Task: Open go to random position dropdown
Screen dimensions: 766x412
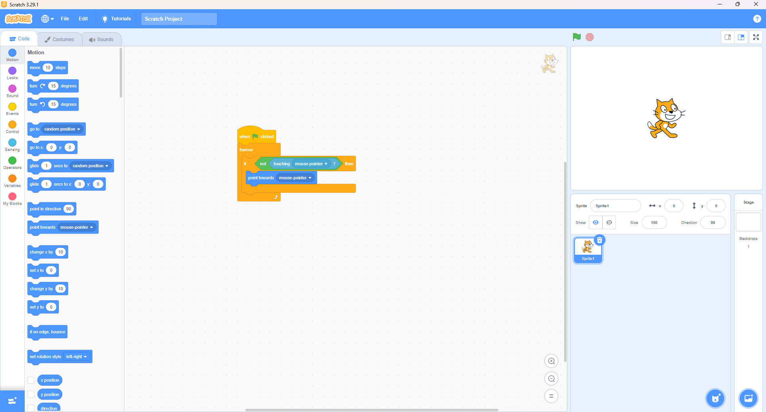Action: pos(62,129)
